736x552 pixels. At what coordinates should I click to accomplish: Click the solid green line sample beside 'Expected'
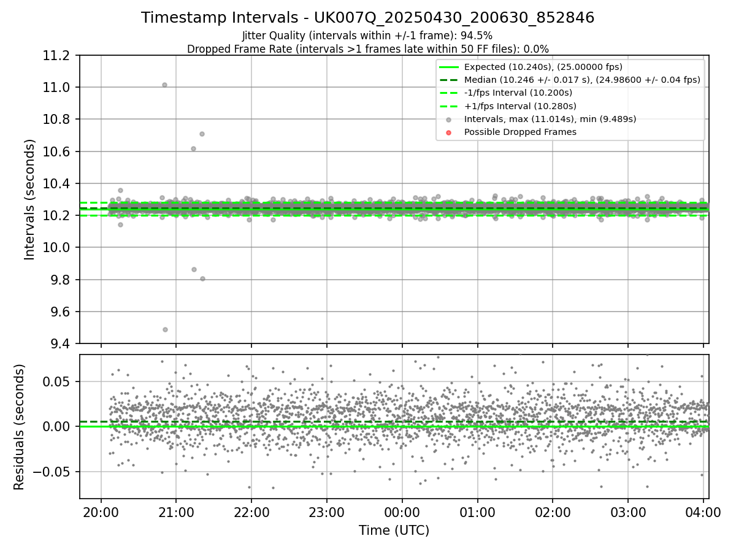(x=448, y=67)
